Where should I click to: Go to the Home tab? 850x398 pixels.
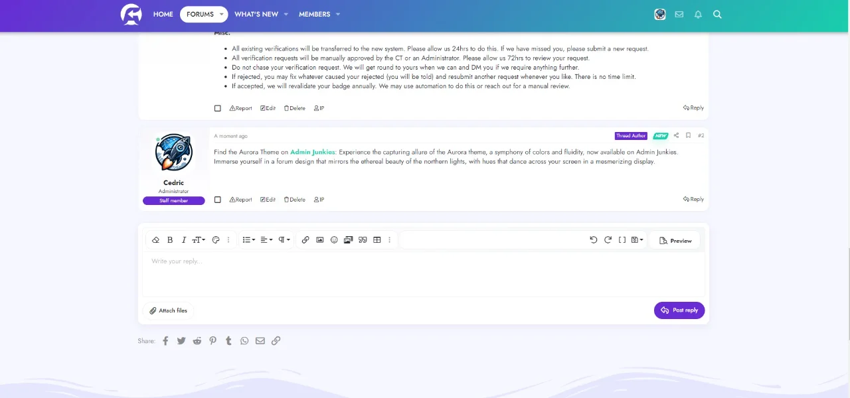(x=163, y=14)
